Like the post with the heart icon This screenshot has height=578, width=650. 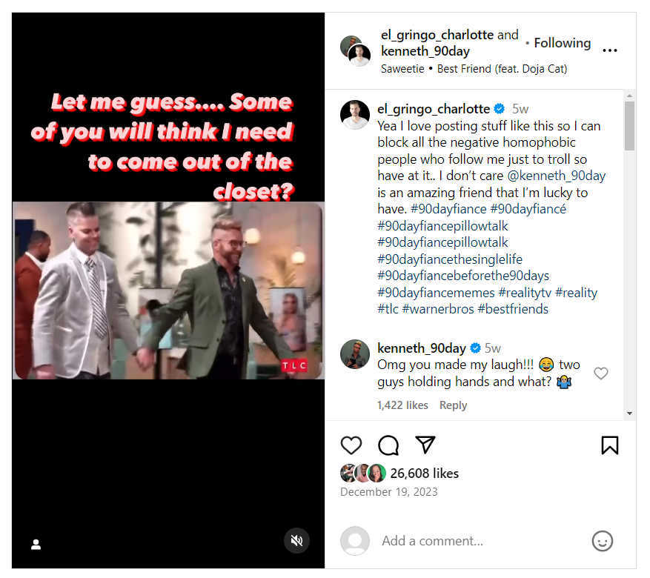pyautogui.click(x=351, y=445)
